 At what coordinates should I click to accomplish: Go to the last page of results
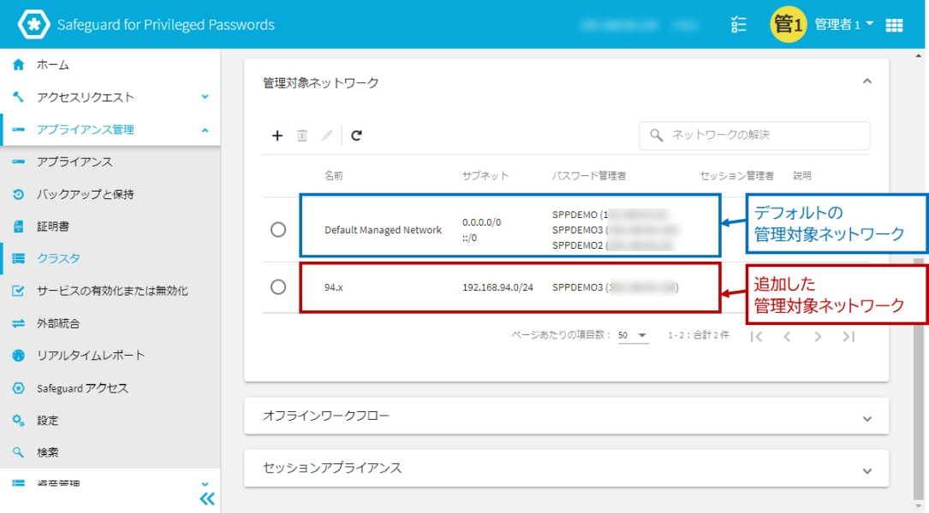[849, 336]
